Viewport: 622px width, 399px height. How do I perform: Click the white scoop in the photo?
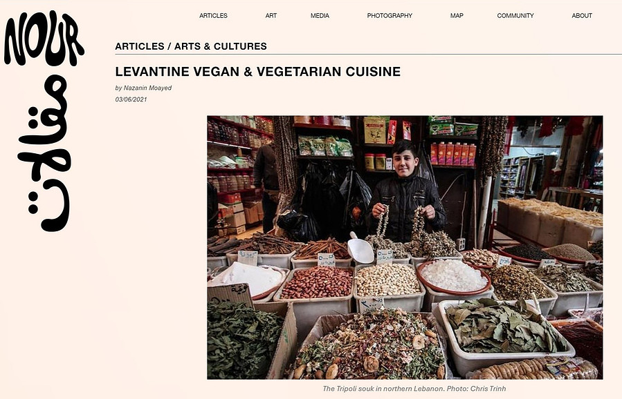point(360,249)
